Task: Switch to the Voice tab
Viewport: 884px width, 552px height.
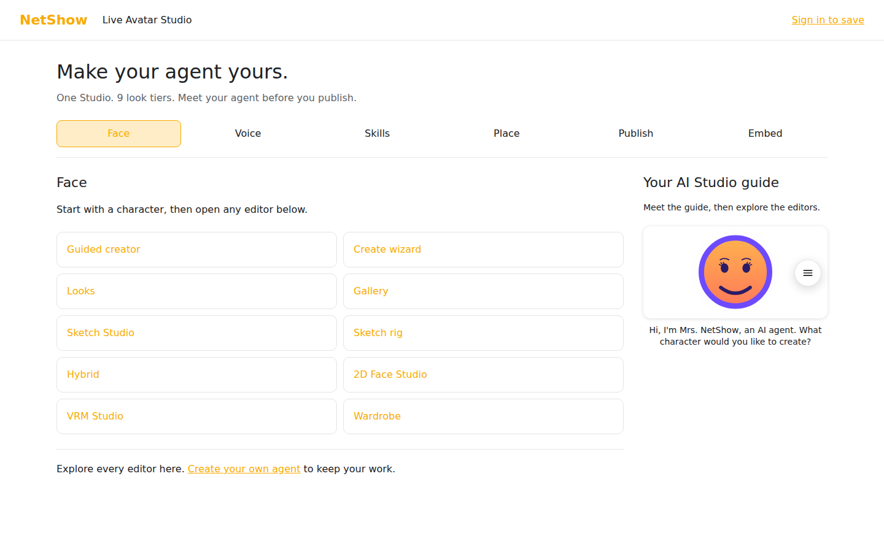Action: [248, 134]
